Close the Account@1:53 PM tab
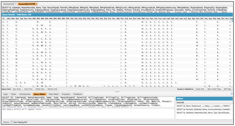Viewport: 235px width, 126px height. click(x=37, y=4)
